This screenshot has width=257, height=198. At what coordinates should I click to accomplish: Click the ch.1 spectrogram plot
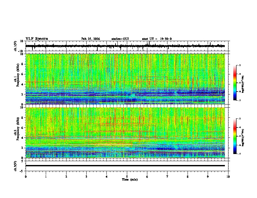tap(125, 79)
